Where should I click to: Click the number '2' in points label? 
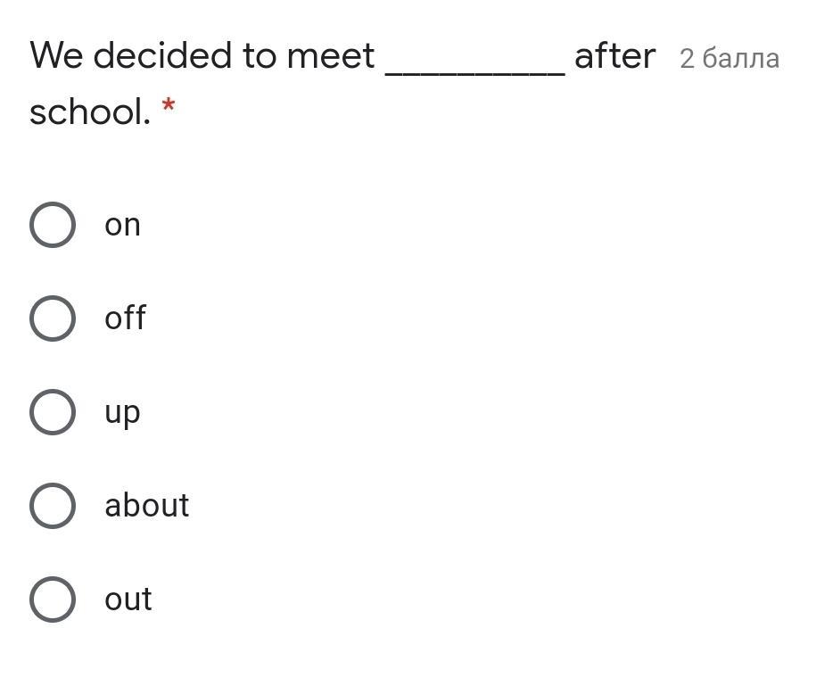687,59
